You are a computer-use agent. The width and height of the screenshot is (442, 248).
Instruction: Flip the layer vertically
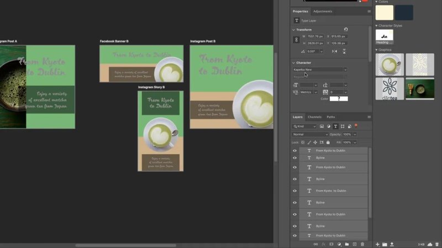point(344,51)
